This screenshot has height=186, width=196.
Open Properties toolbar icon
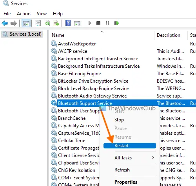point(38,23)
